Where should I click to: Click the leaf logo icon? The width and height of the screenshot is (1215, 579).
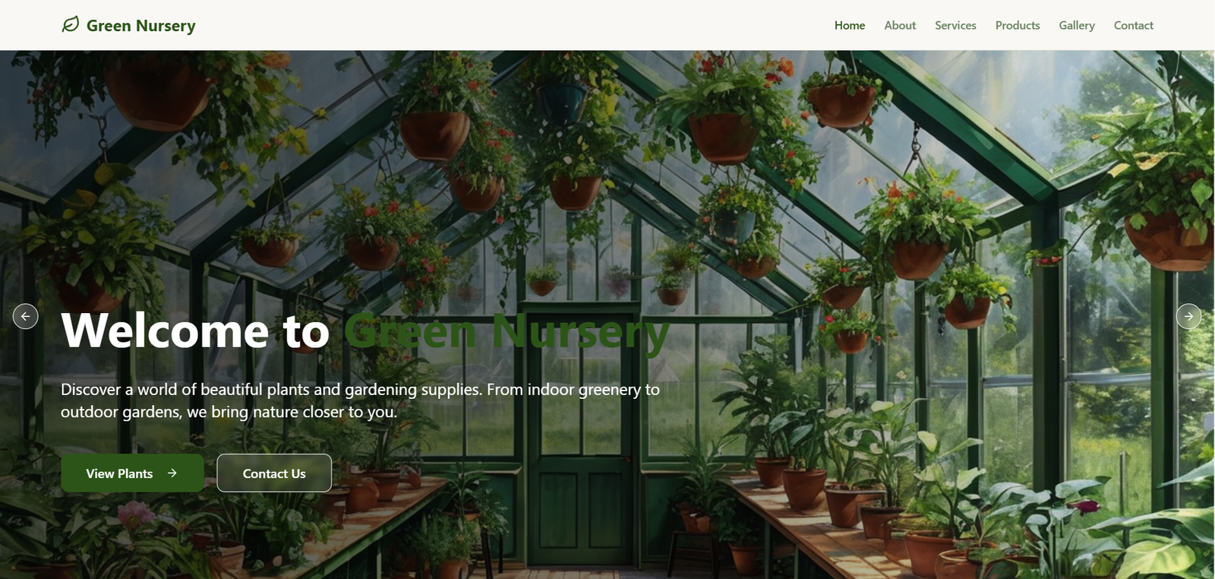click(x=70, y=25)
